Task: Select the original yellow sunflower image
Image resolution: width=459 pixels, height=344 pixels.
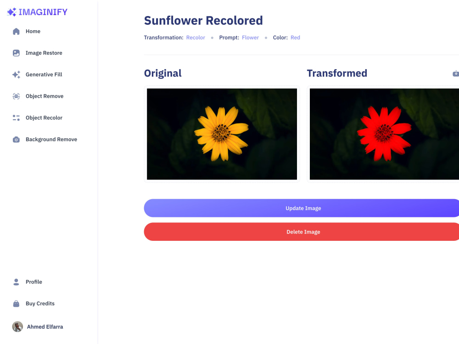Action: click(222, 134)
